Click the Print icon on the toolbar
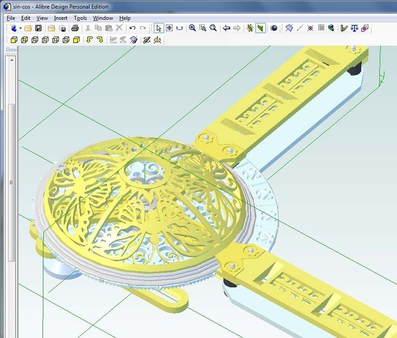 click(x=75, y=28)
